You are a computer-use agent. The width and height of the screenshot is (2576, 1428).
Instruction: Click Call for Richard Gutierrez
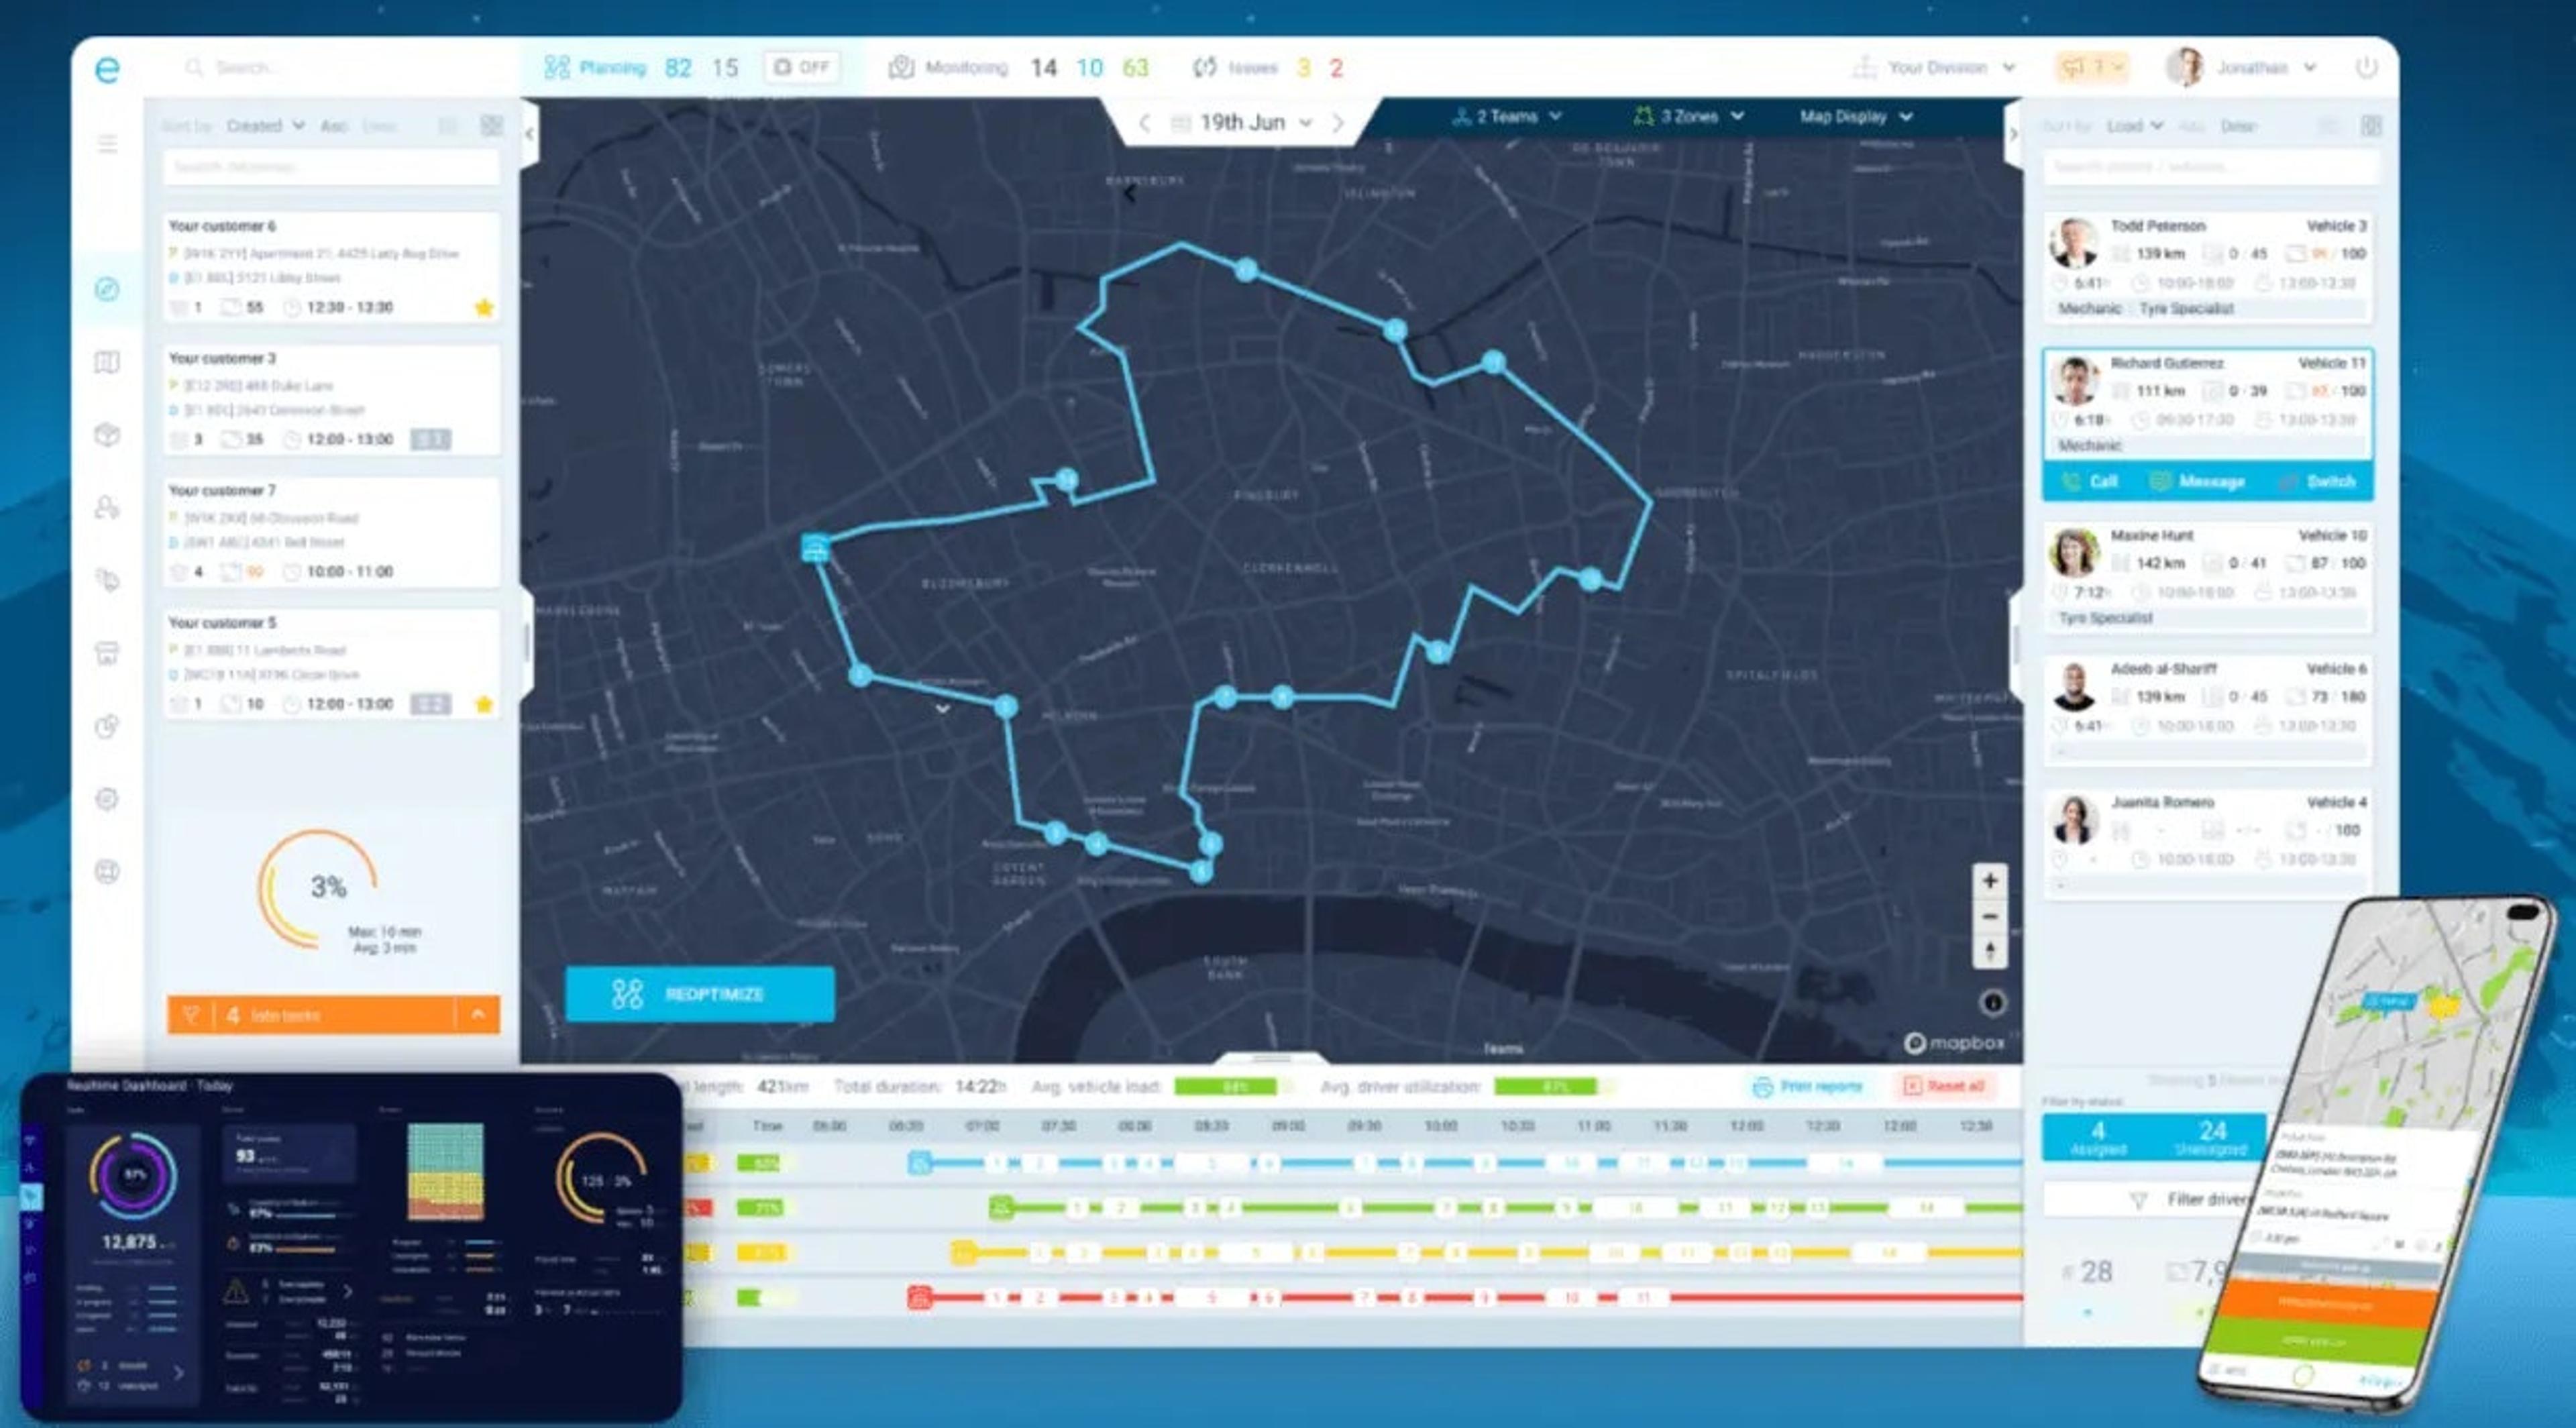pyautogui.click(x=2090, y=481)
